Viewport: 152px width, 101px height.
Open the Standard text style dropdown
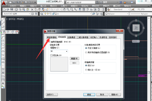pyautogui.click(x=120, y=9)
